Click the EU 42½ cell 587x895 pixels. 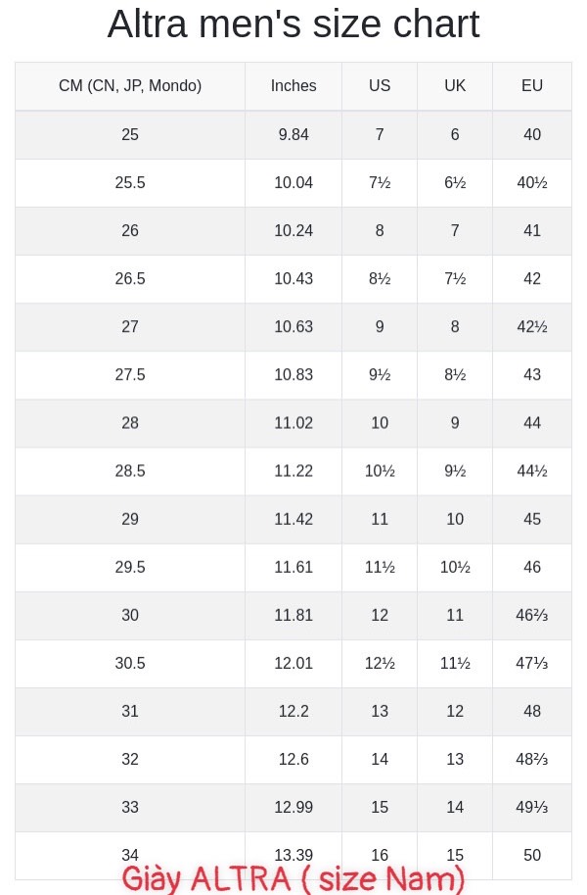531,326
